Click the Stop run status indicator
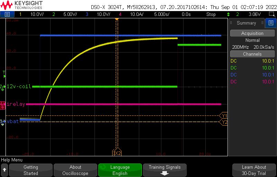 (211, 14)
